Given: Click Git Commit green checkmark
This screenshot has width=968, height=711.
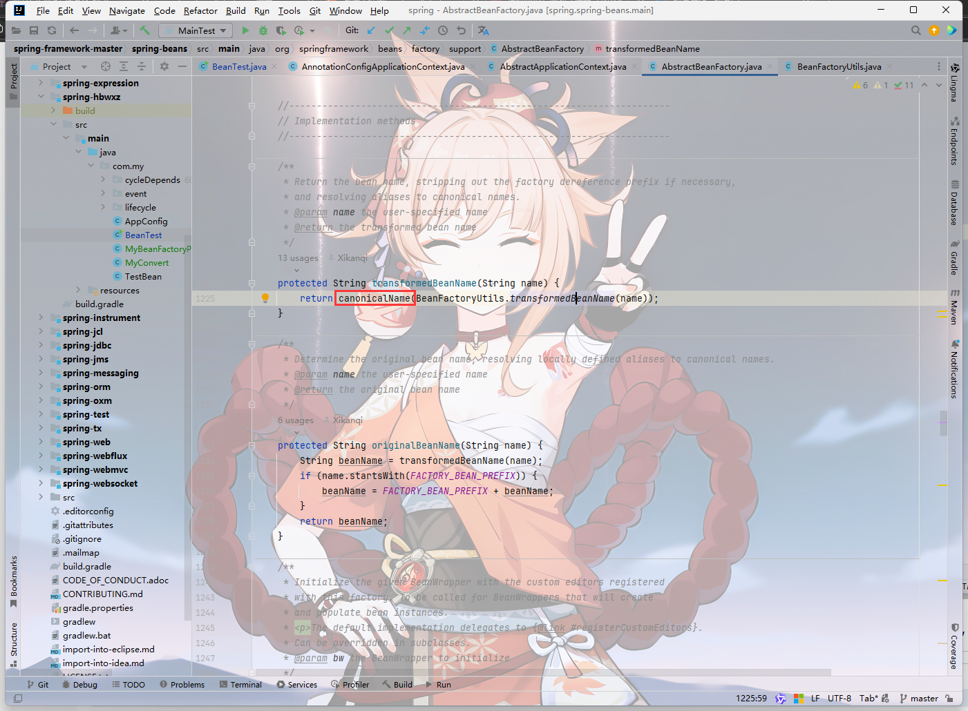Looking at the screenshot, I should coord(390,30).
